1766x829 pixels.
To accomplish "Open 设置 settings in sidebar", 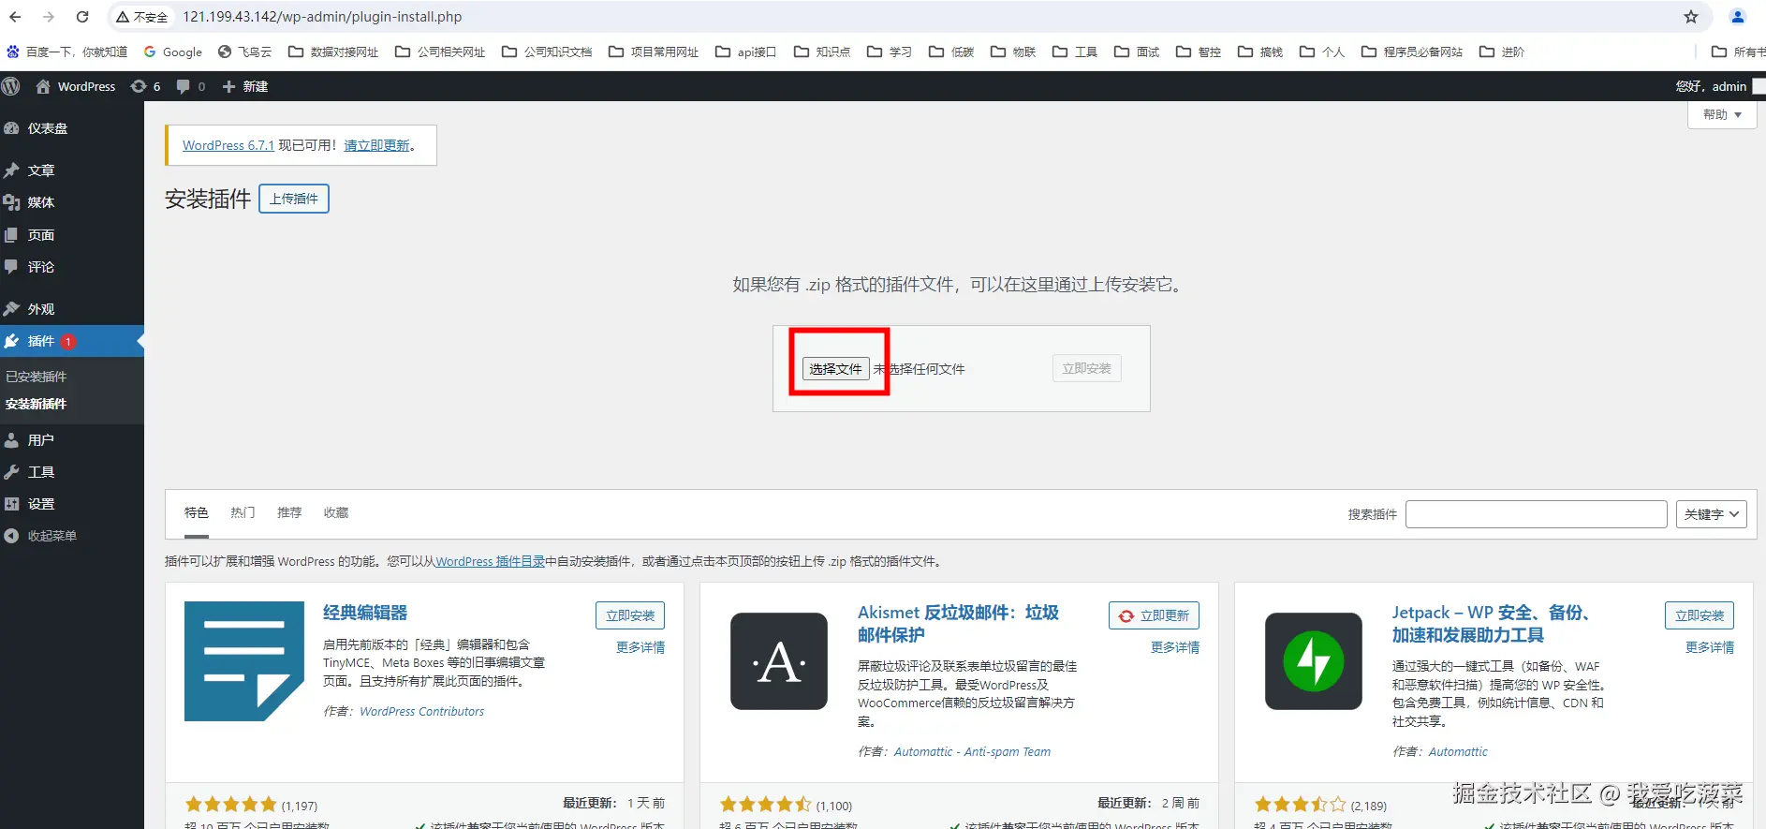I will point(72,504).
